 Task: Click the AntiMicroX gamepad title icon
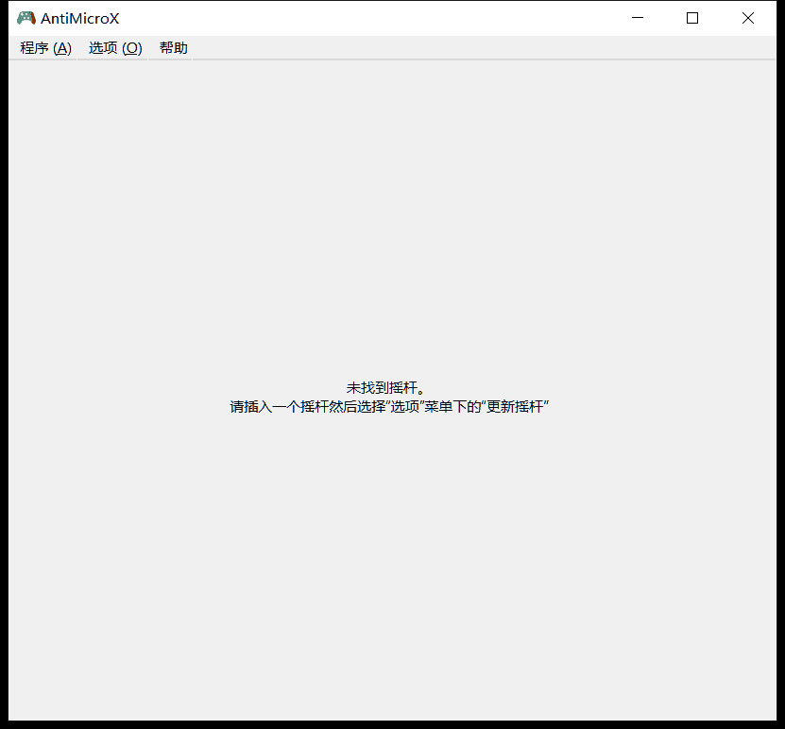pyautogui.click(x=26, y=18)
